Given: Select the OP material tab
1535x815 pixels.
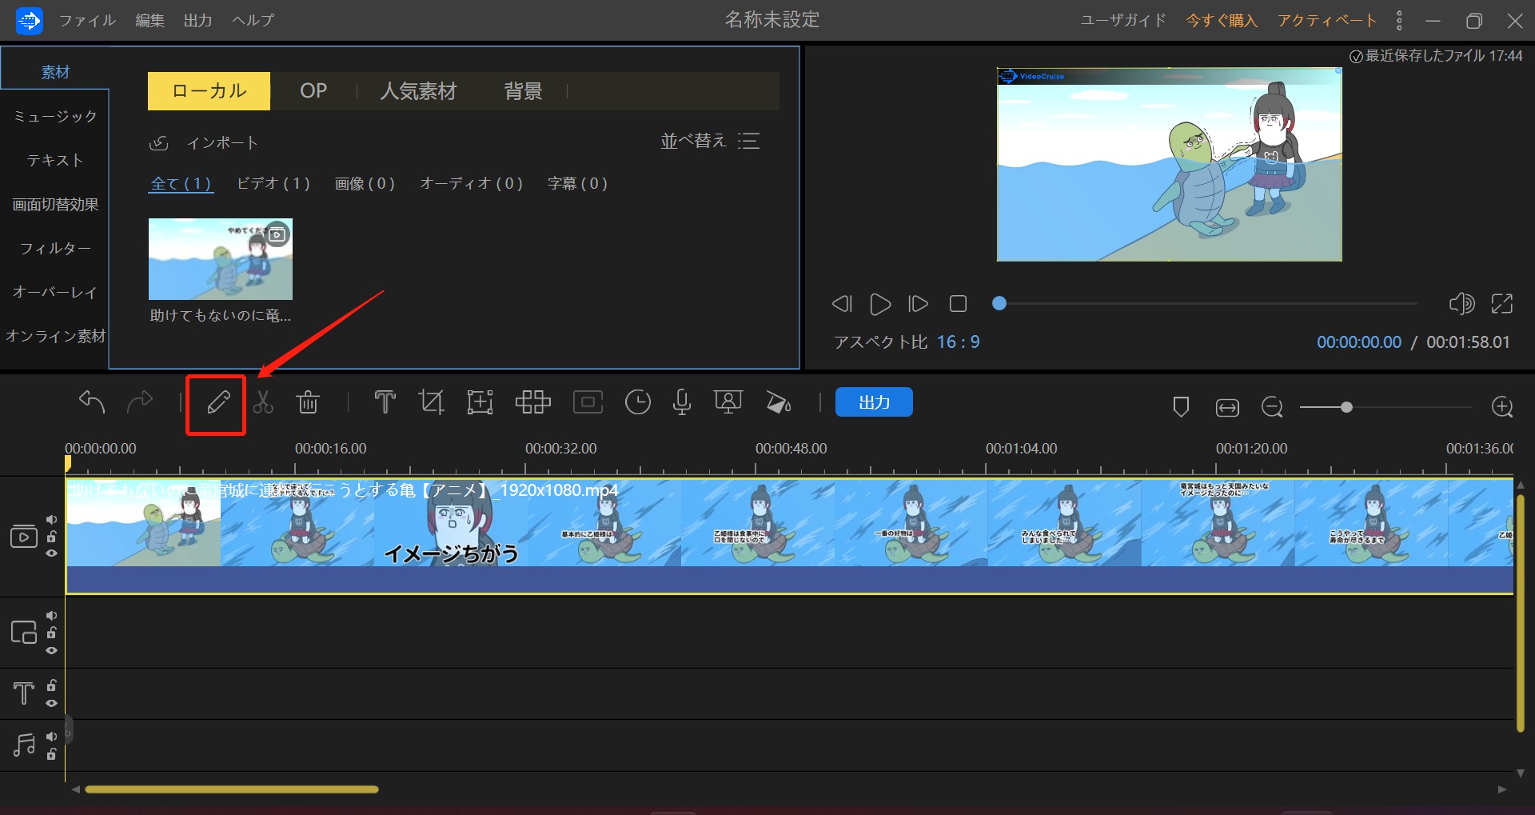Looking at the screenshot, I should (313, 91).
